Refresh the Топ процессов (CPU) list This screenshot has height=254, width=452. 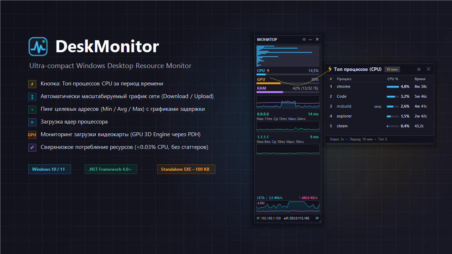pyautogui.click(x=419, y=69)
